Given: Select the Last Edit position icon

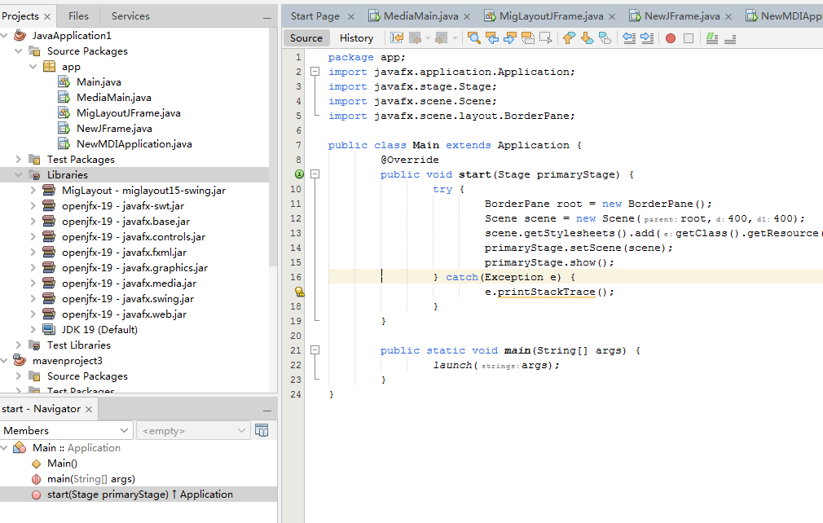Looking at the screenshot, I should [396, 37].
